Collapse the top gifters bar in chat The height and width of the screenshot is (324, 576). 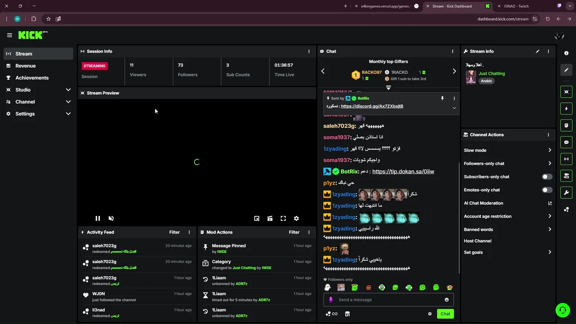[x=388, y=87]
